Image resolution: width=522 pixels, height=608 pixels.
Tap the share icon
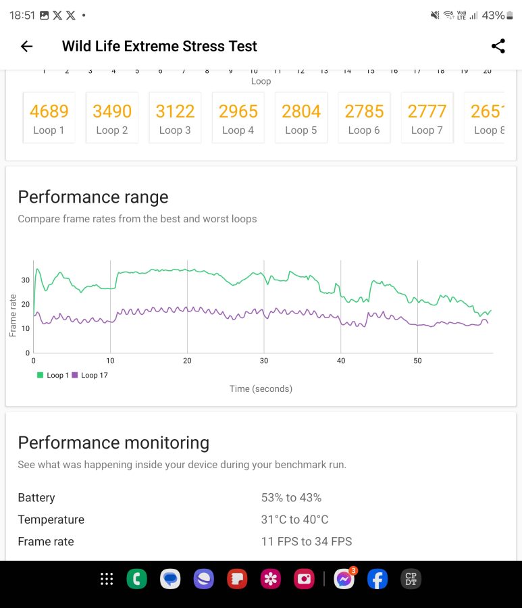tap(498, 46)
